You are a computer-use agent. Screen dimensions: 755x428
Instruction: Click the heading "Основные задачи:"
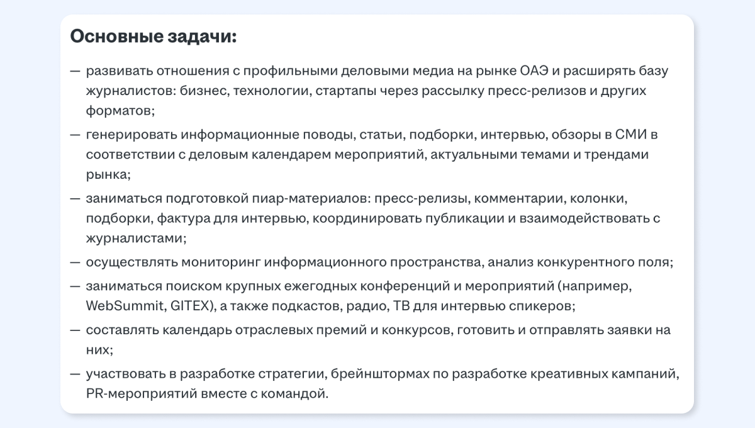[x=154, y=37]
